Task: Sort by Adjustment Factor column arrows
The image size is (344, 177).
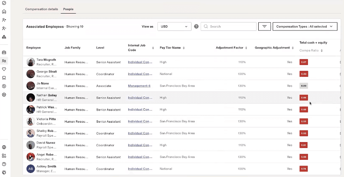Action: coord(246,48)
